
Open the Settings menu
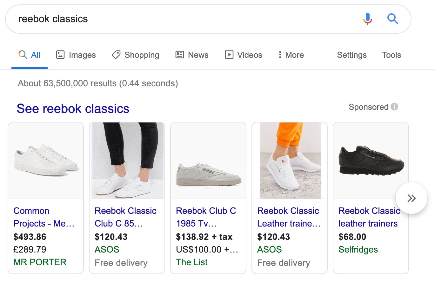pos(351,55)
